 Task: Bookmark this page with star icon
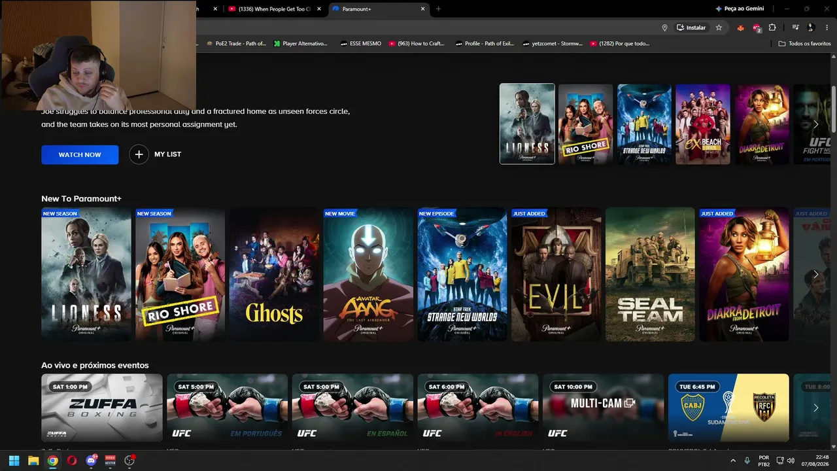click(719, 27)
